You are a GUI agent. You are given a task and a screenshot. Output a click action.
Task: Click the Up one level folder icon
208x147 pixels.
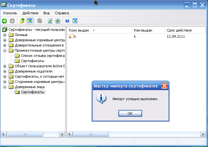[x=22, y=21]
